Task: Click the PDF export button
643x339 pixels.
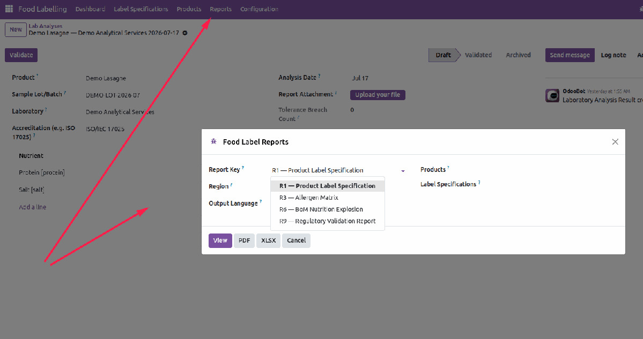Action: pos(245,241)
